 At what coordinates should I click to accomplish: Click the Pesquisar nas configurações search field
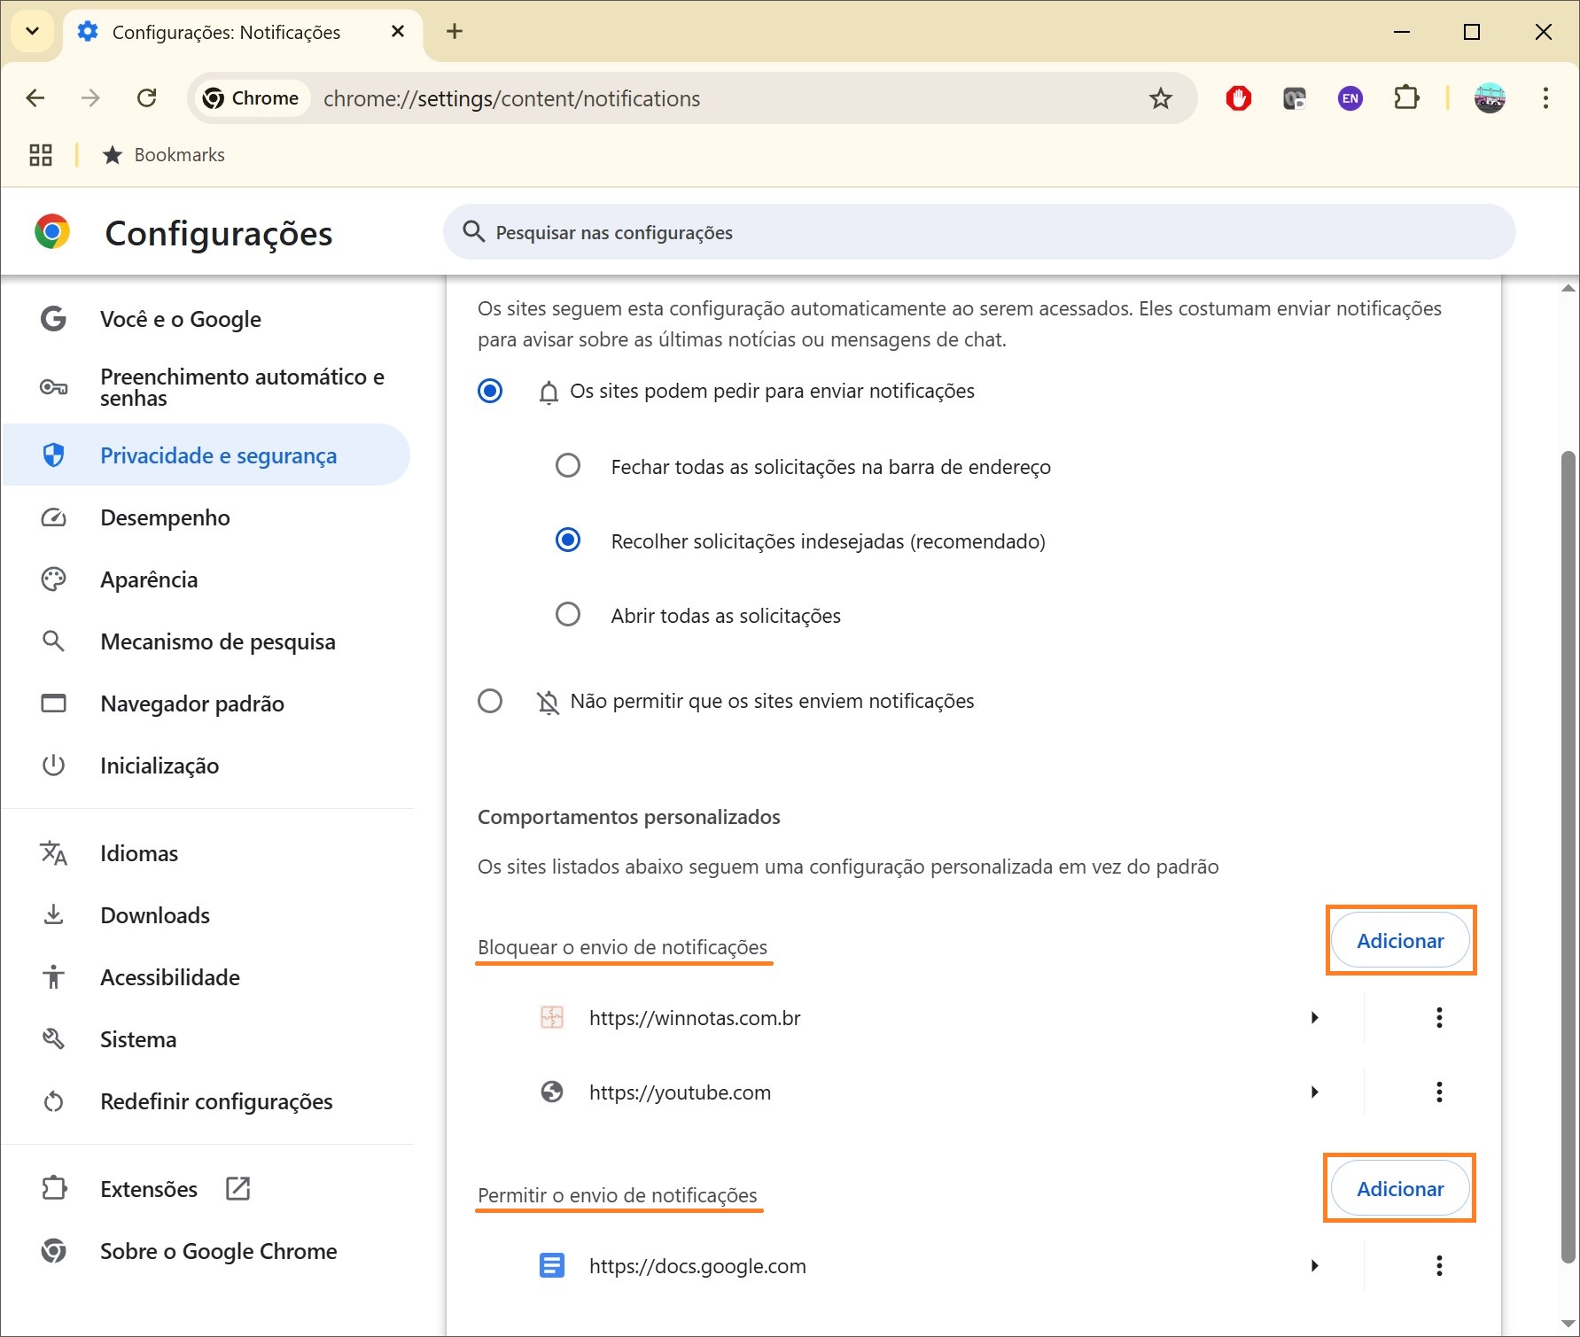(979, 232)
